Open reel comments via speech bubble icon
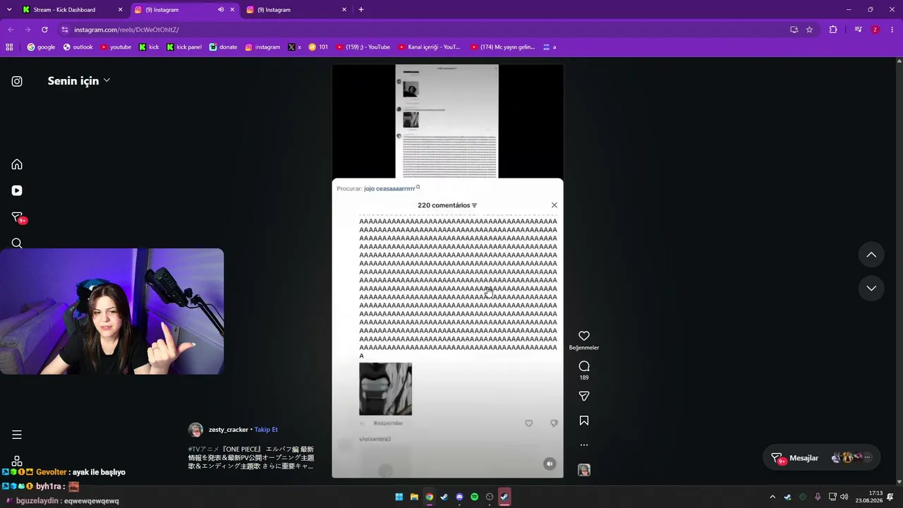The image size is (903, 508). point(584,366)
